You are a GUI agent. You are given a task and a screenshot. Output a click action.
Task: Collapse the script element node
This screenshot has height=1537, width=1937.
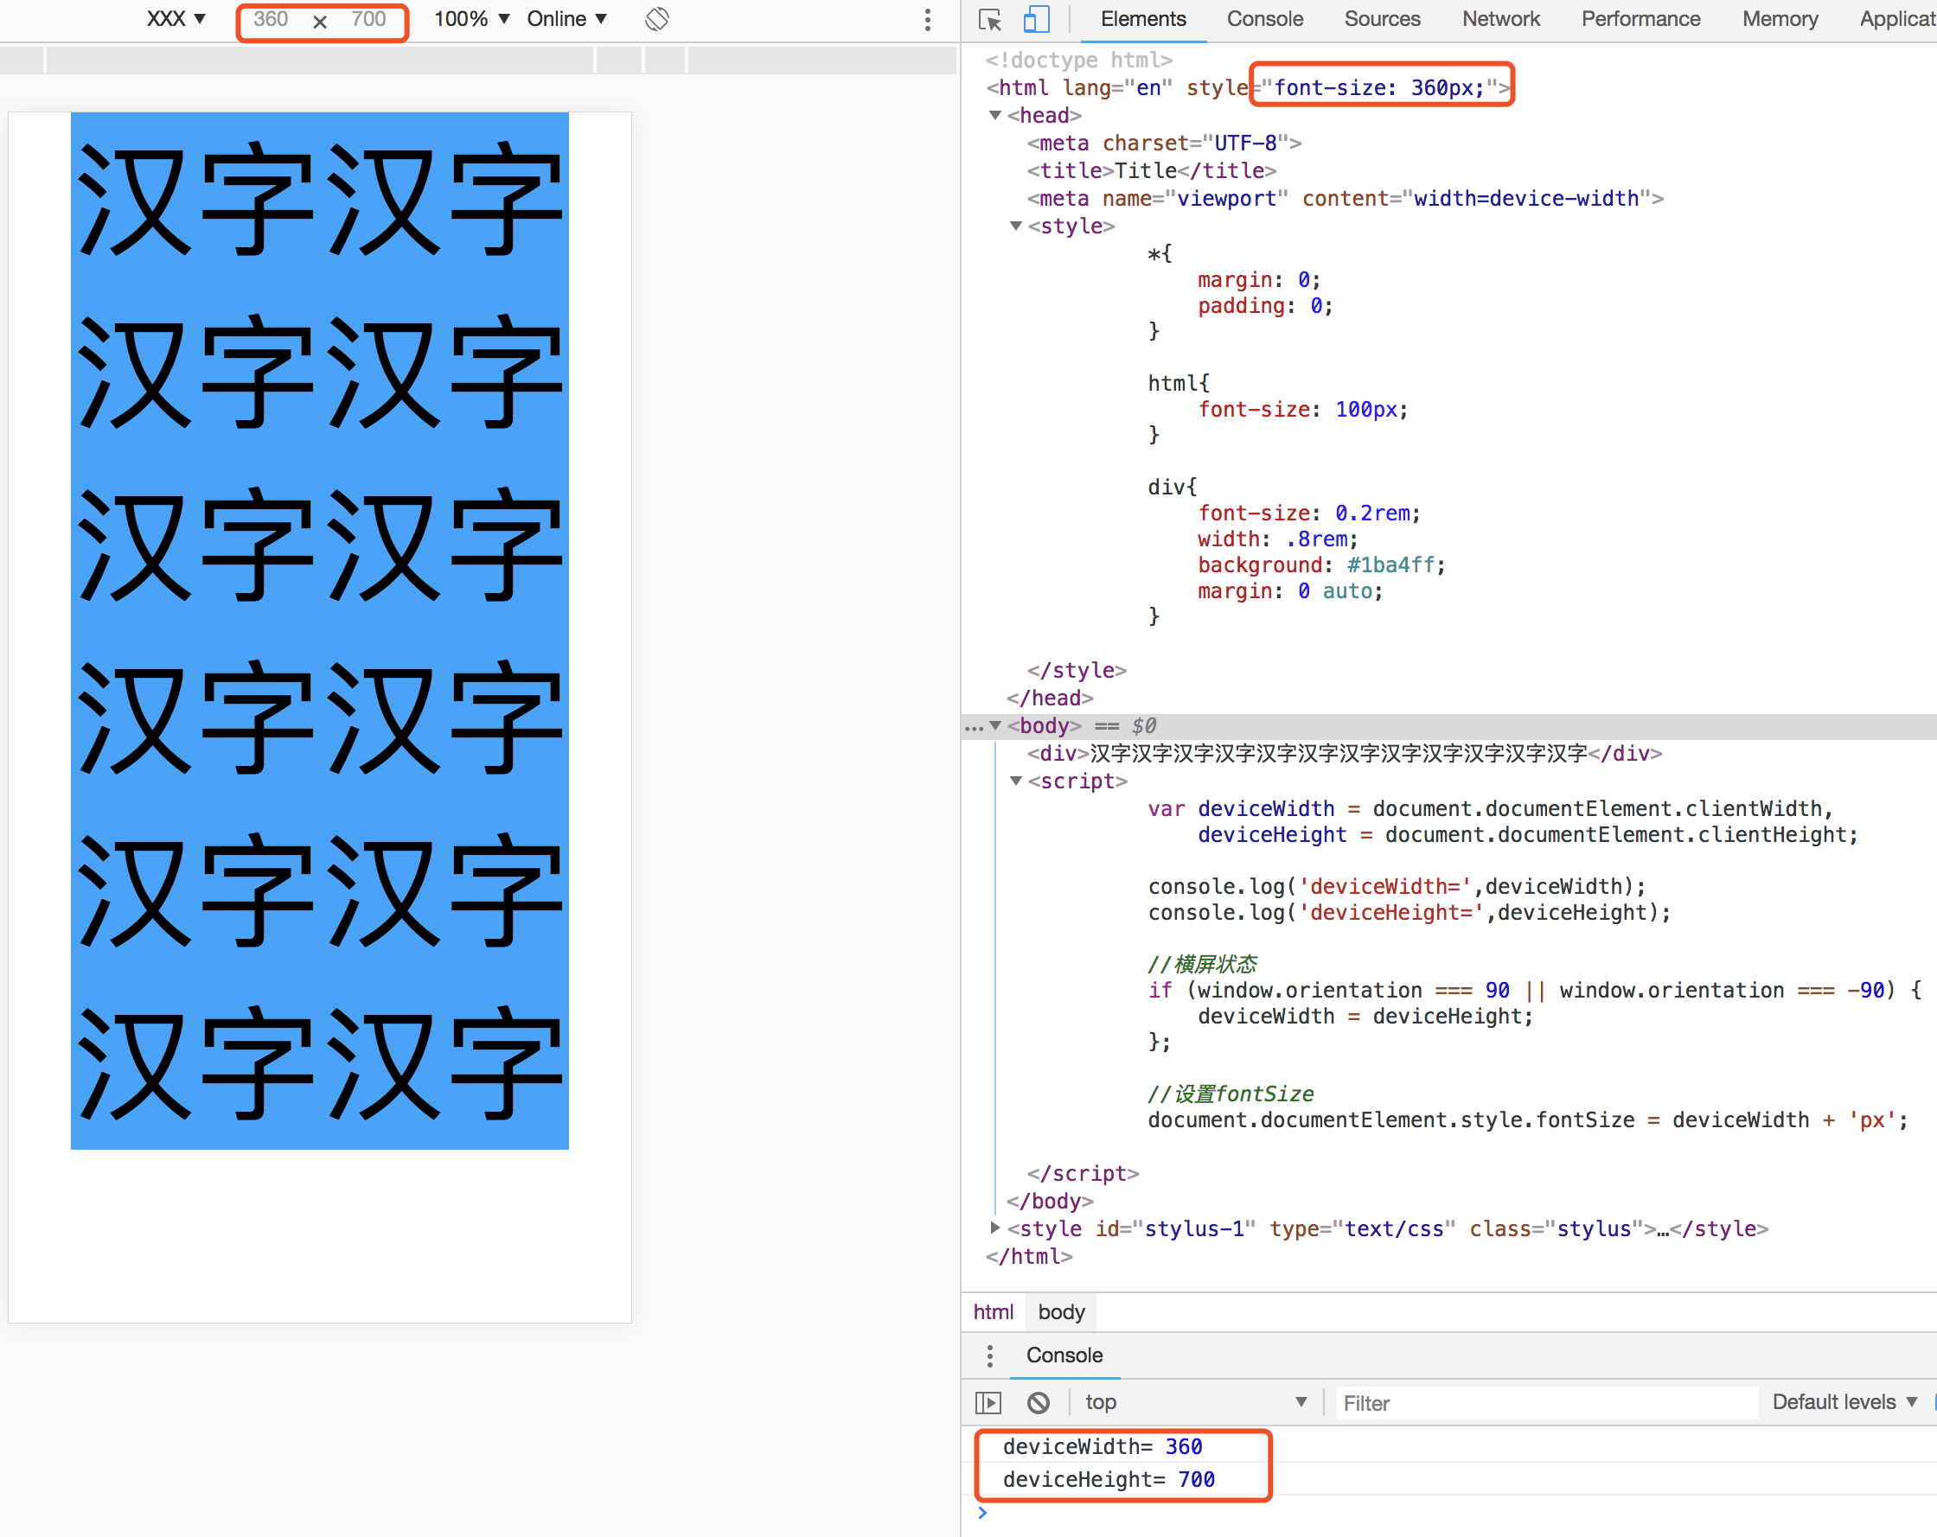click(x=1016, y=781)
